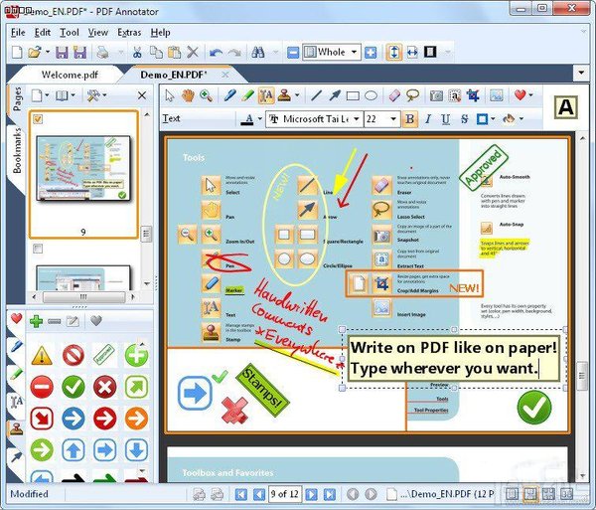Screen dimensions: 596x510
Task: Click the Zoom out minus button
Action: (293, 52)
